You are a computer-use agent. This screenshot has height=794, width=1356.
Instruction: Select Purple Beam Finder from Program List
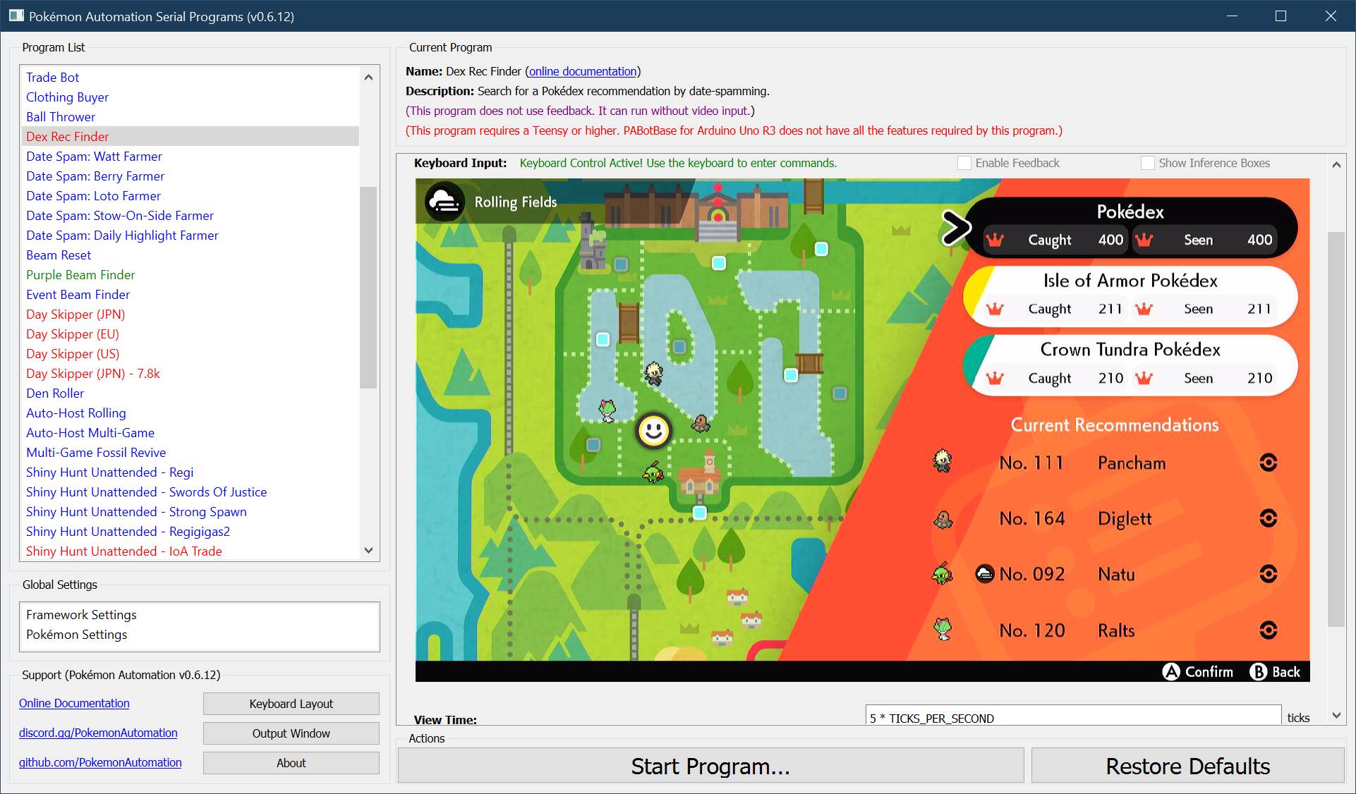(x=80, y=275)
